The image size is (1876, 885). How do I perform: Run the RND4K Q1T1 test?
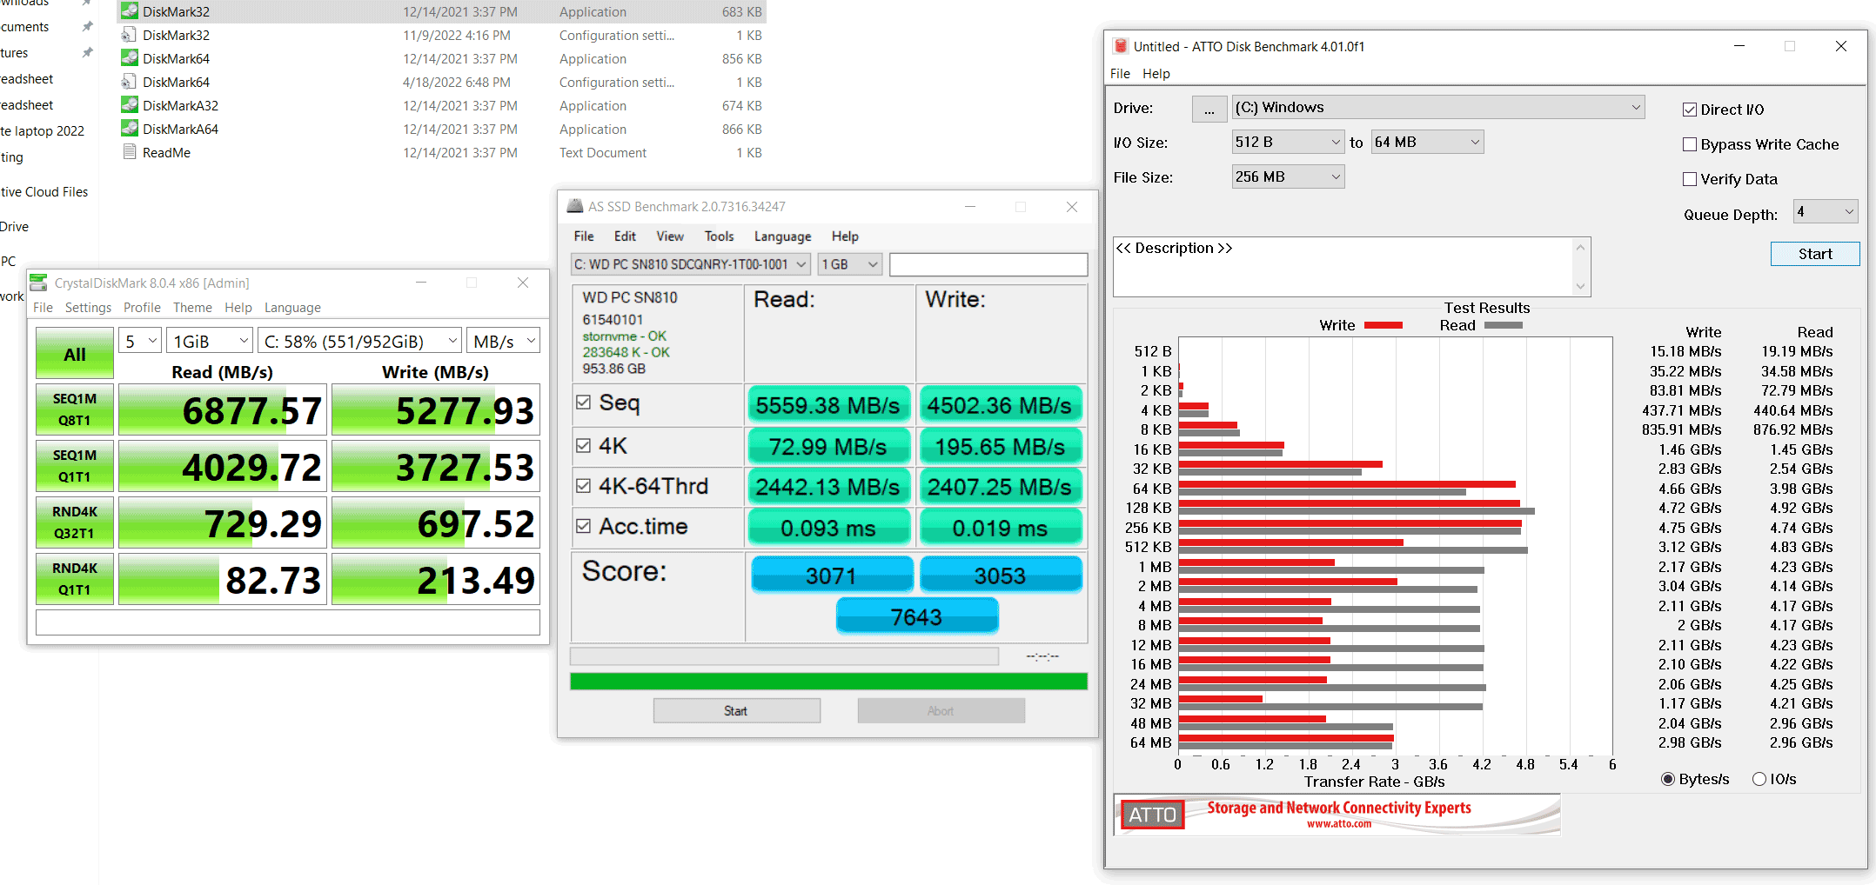(75, 579)
